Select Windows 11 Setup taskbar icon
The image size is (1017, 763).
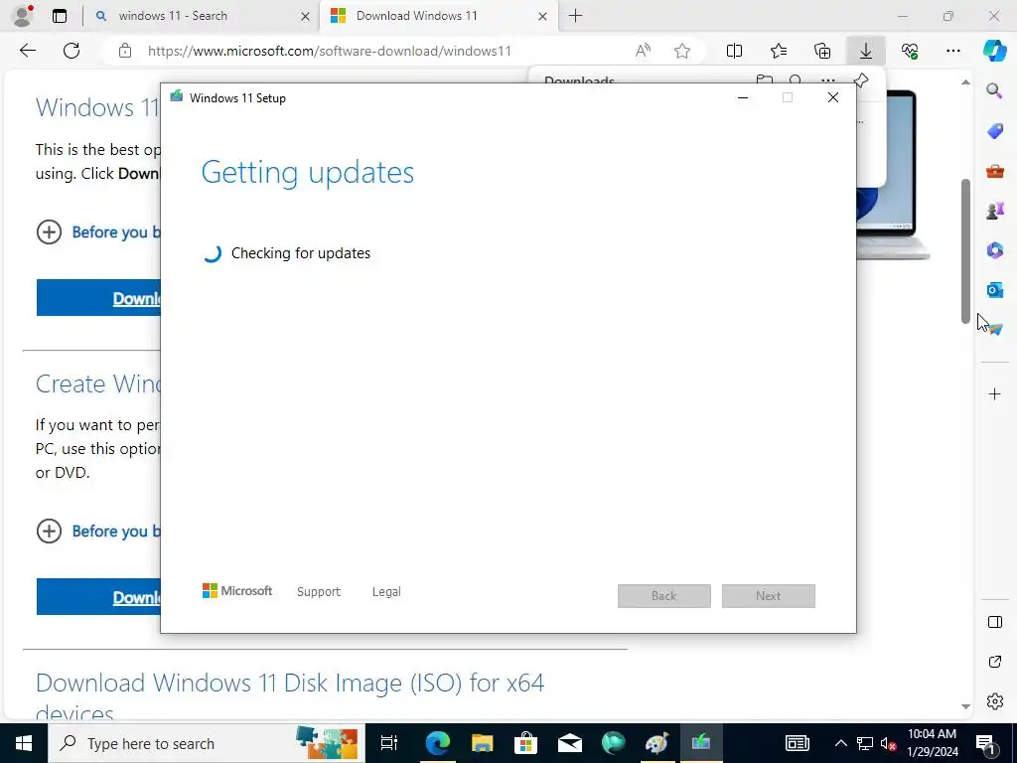[701, 743]
